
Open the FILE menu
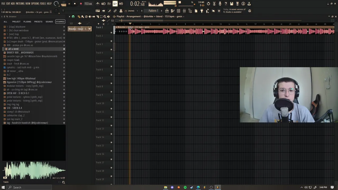(x=3, y=4)
